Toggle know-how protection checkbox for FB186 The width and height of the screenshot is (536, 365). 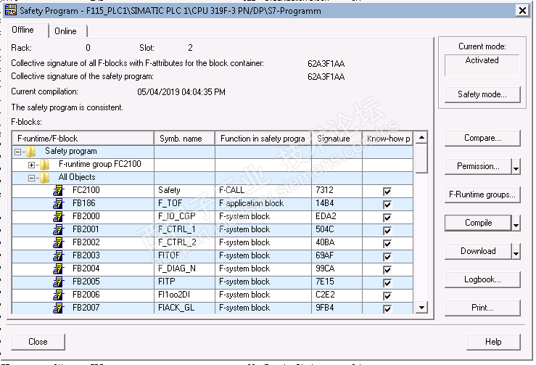coord(387,204)
